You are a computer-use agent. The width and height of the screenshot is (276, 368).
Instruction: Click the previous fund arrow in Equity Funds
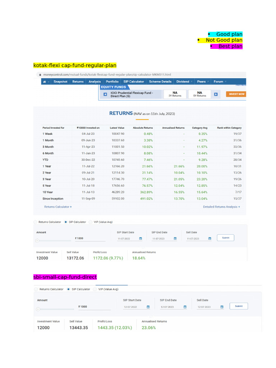click(x=105, y=95)
